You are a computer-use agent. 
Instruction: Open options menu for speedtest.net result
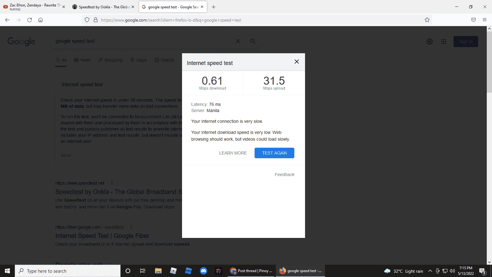(112, 183)
